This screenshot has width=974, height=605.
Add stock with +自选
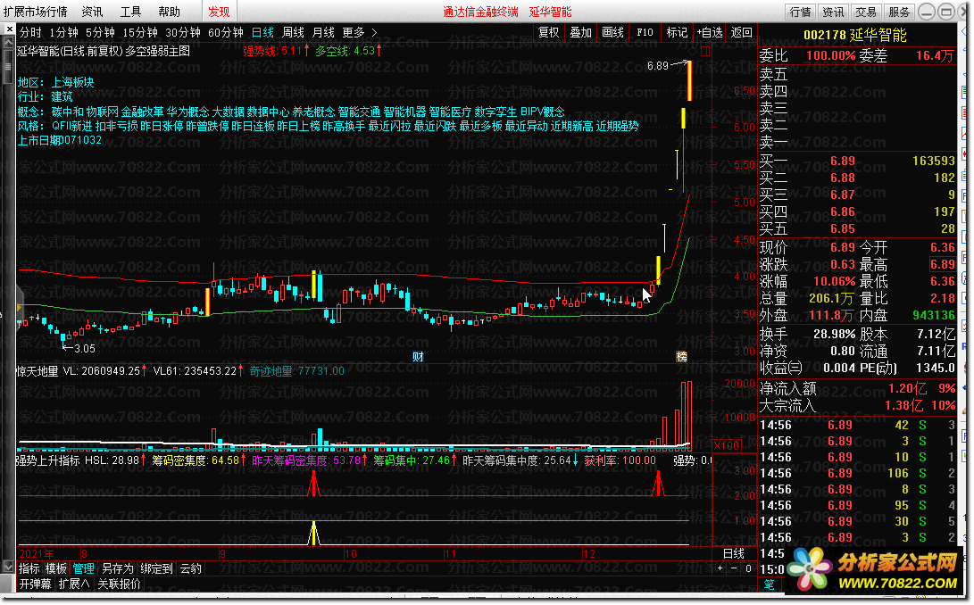(x=710, y=32)
